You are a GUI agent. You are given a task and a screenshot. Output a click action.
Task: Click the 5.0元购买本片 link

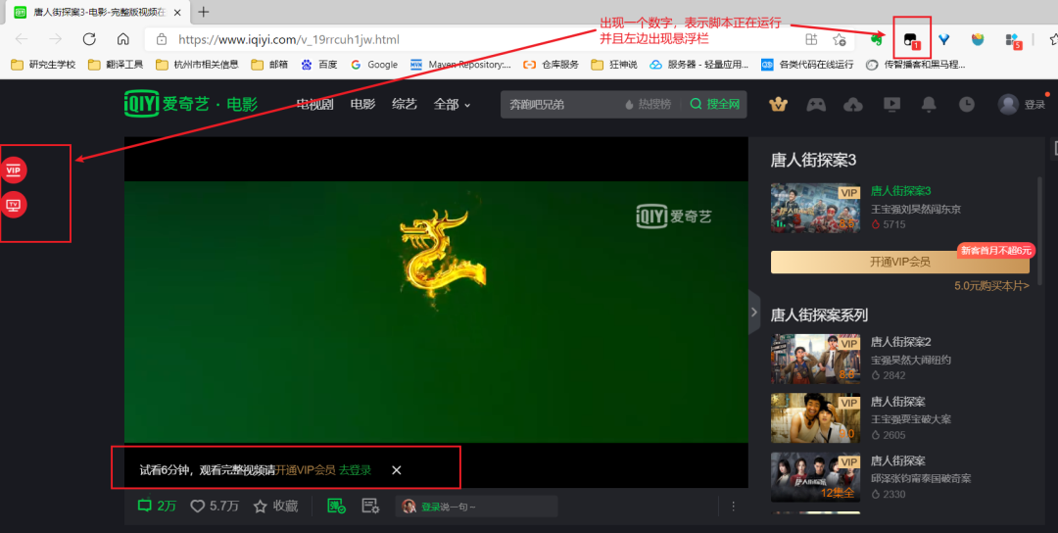pyautogui.click(x=991, y=286)
